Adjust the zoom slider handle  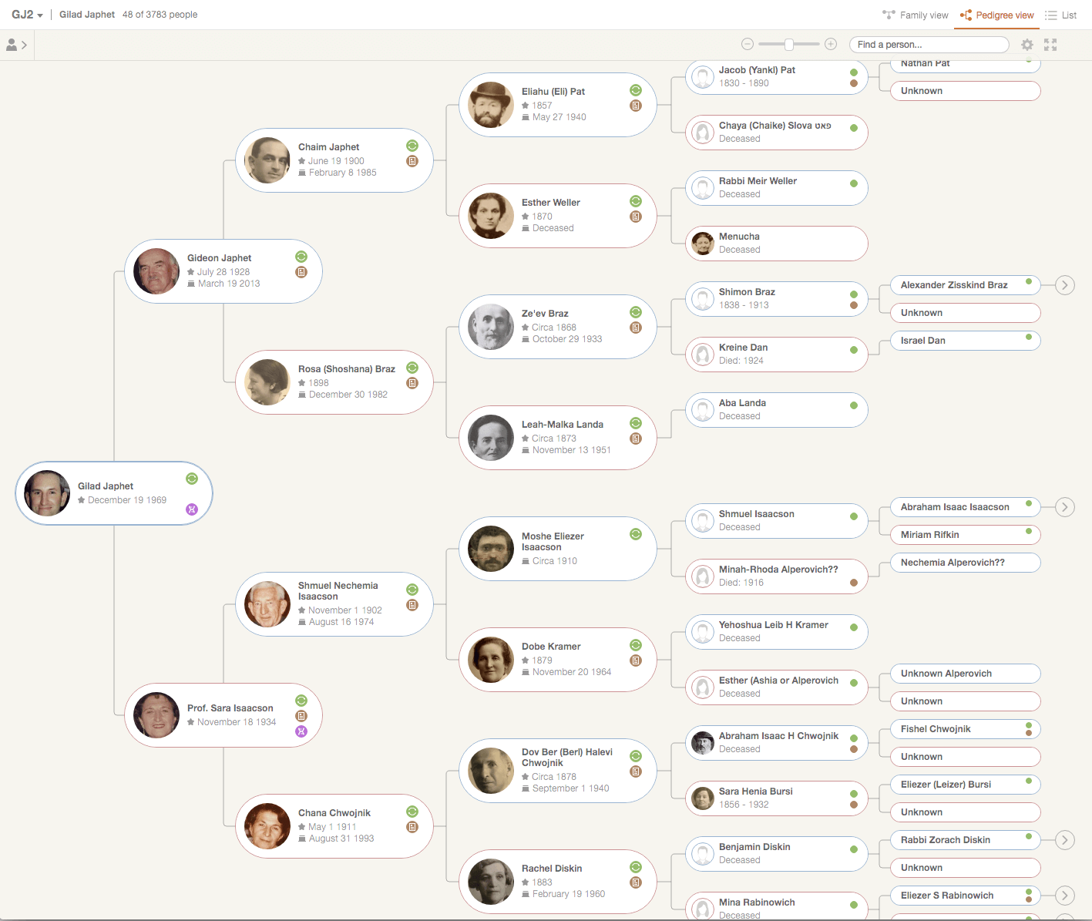coord(789,44)
